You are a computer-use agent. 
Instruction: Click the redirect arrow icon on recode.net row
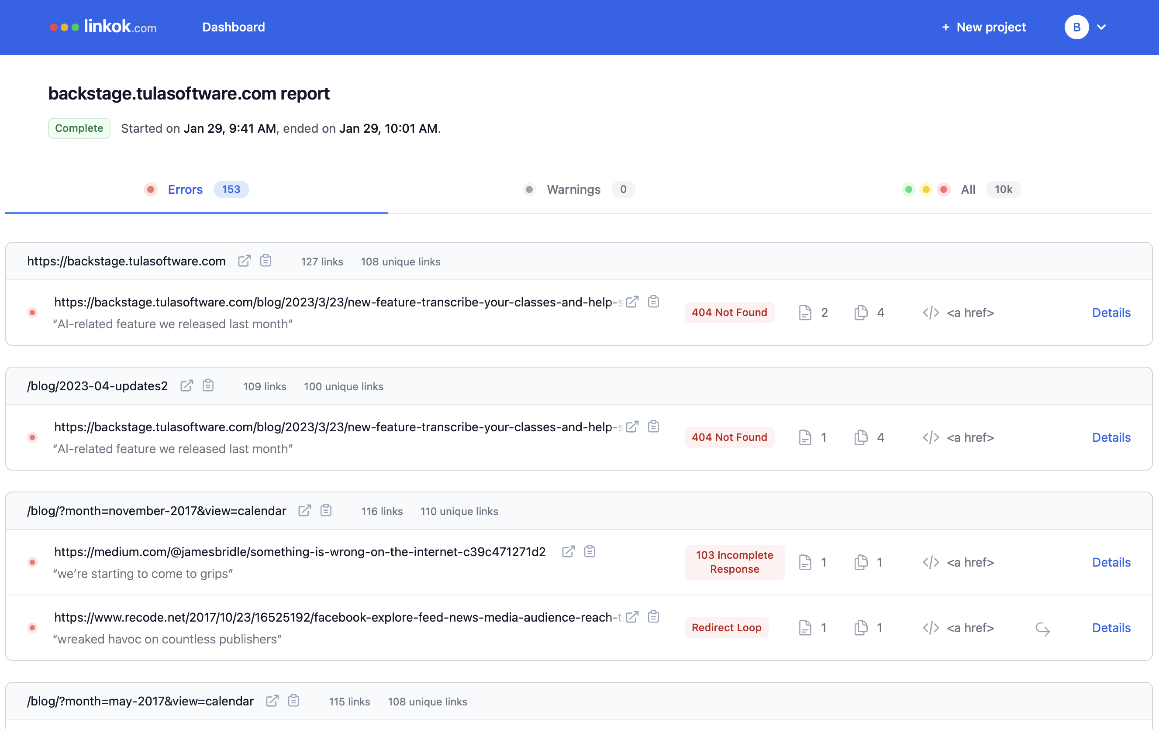(1042, 628)
